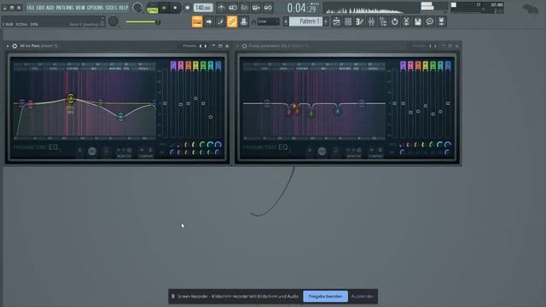Click the multilink controllers icon
546x307 pixels.
(220, 21)
